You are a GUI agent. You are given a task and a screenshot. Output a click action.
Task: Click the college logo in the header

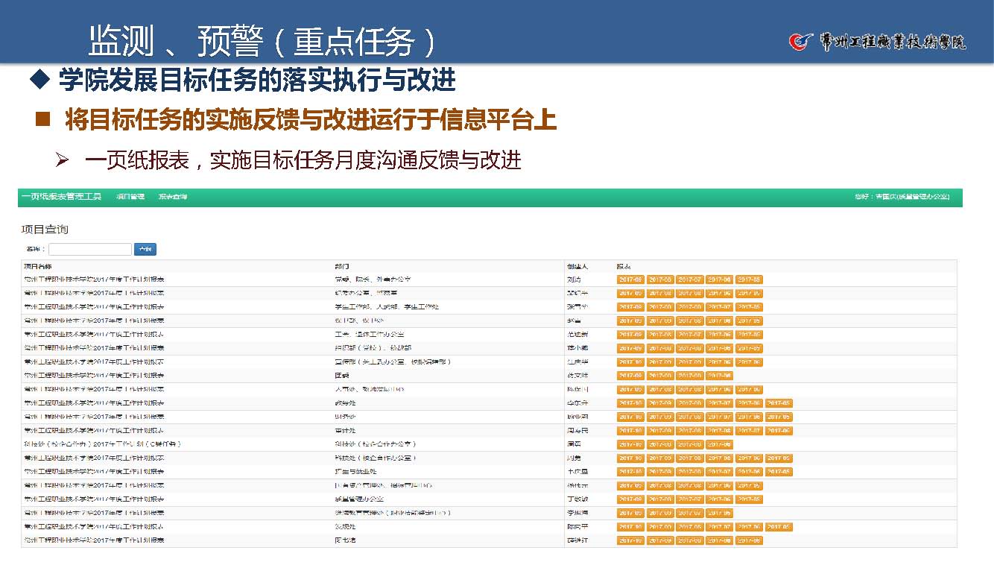pyautogui.click(x=877, y=42)
